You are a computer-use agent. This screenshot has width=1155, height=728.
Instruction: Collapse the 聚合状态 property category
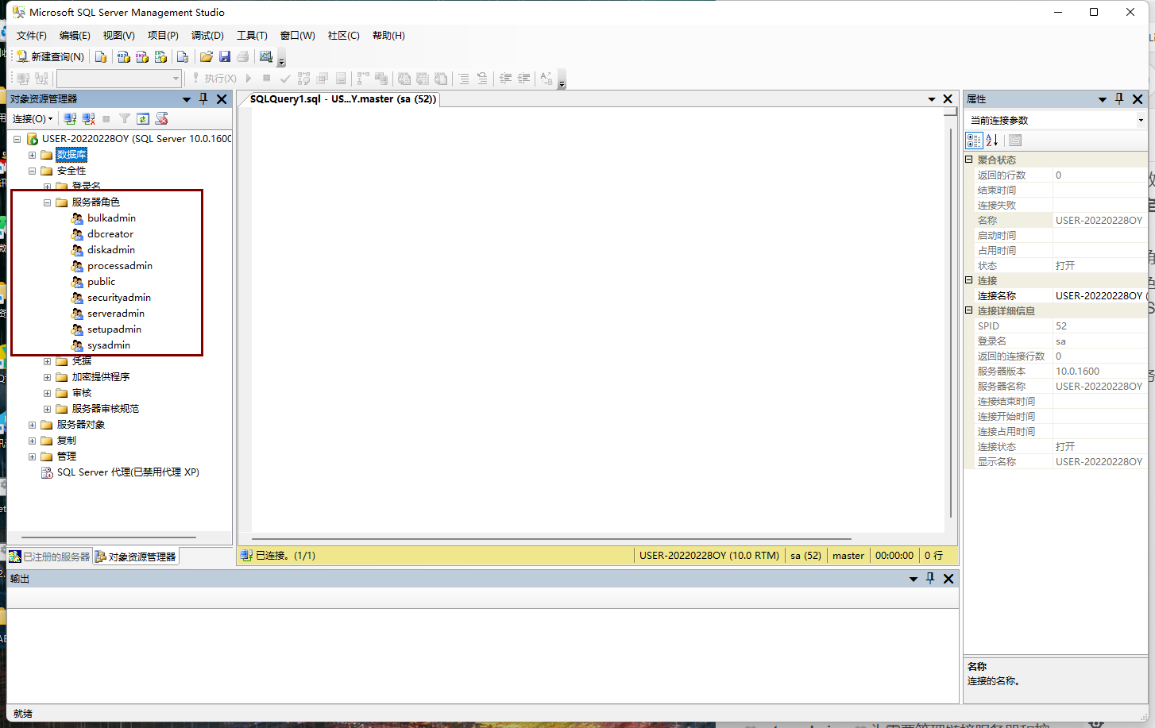point(969,160)
